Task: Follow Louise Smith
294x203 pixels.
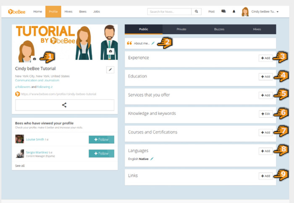Action: pyautogui.click(x=102, y=139)
